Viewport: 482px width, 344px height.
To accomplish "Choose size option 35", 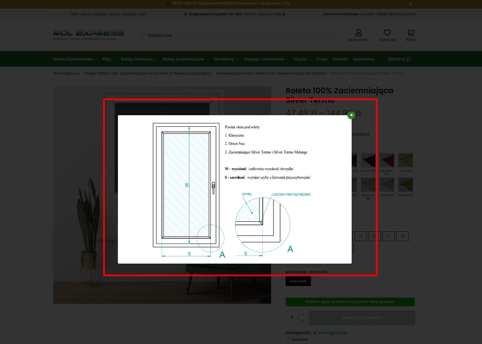I will (361, 236).
